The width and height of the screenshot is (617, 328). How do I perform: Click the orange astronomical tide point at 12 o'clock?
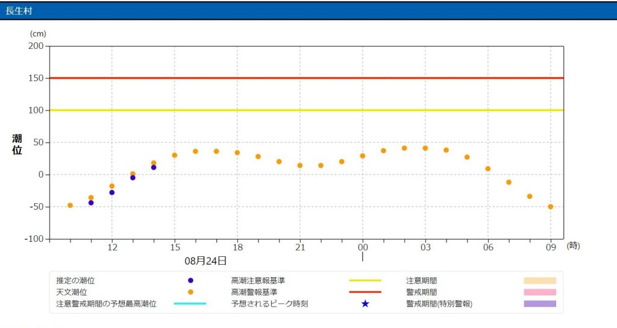[111, 186]
